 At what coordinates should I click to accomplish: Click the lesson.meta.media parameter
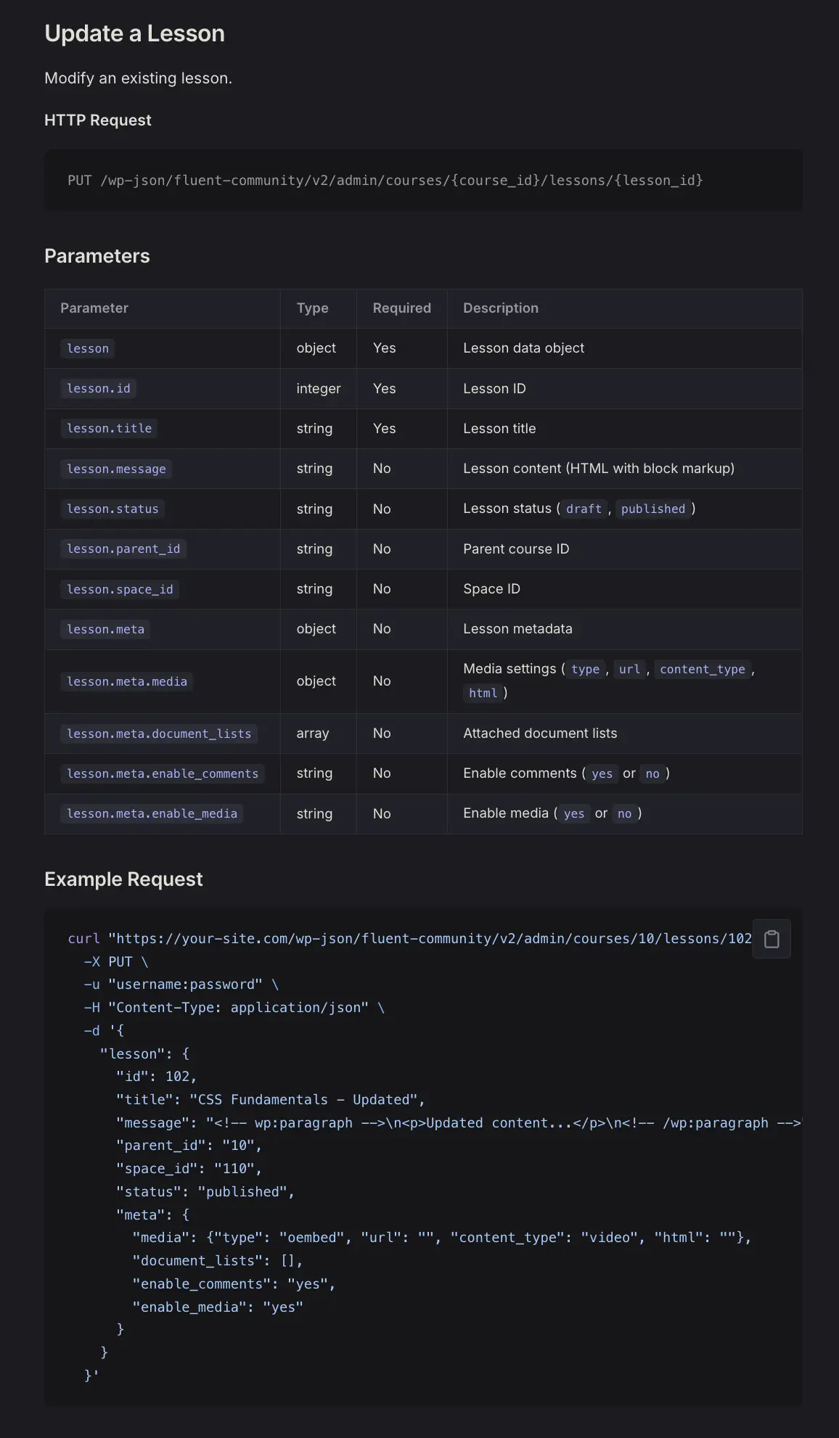pyautogui.click(x=127, y=682)
